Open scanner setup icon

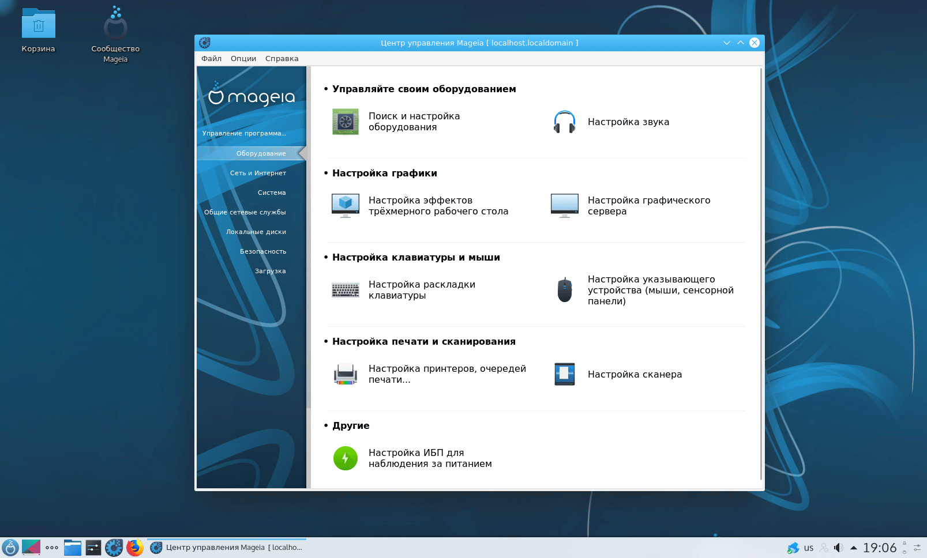pos(565,374)
